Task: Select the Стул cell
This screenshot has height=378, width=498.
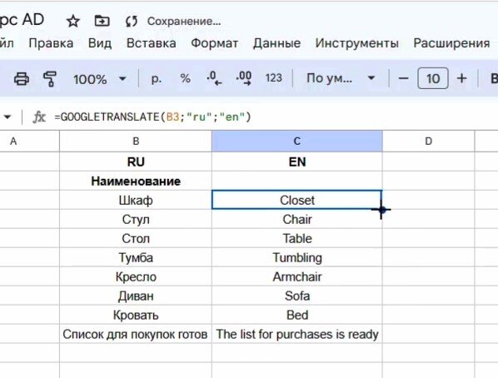Action: point(136,219)
